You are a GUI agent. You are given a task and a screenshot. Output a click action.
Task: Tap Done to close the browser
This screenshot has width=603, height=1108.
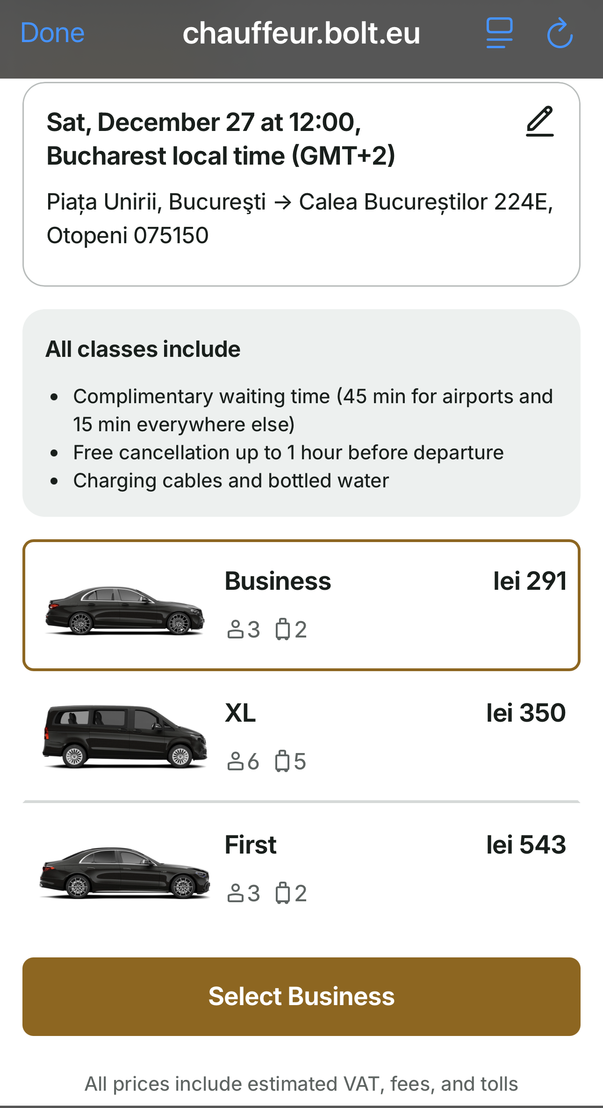click(x=52, y=33)
